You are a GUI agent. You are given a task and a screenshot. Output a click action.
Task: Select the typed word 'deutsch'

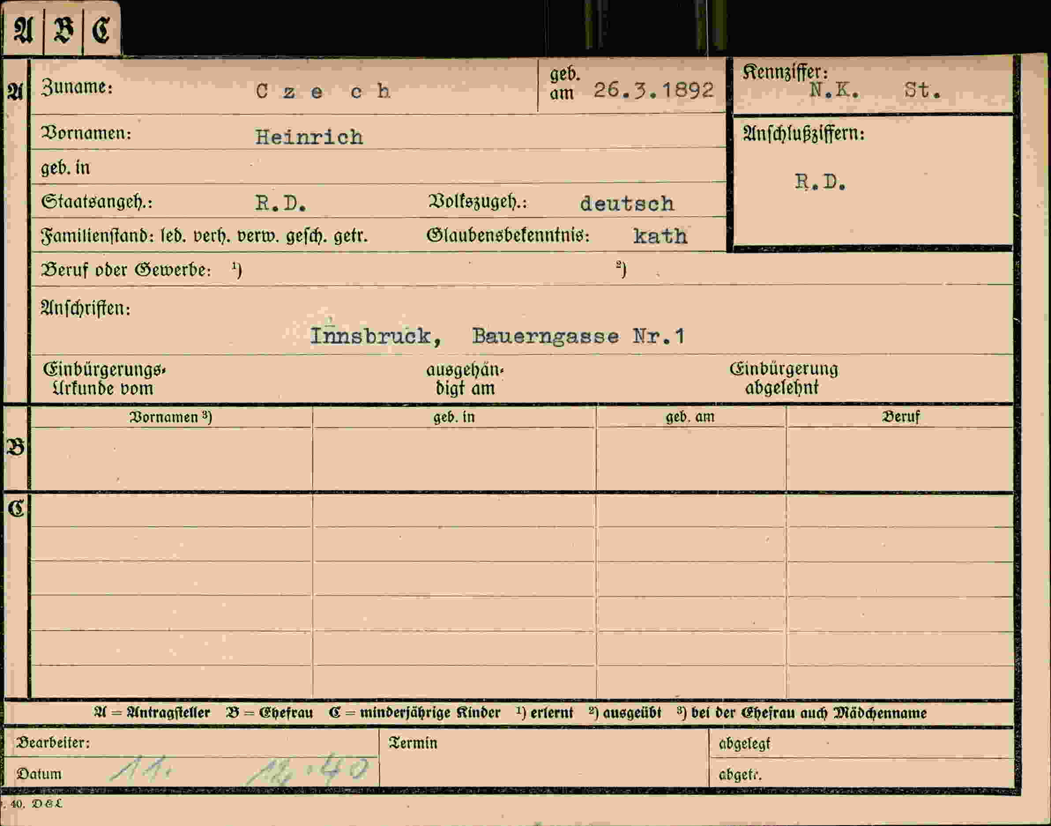(x=627, y=204)
